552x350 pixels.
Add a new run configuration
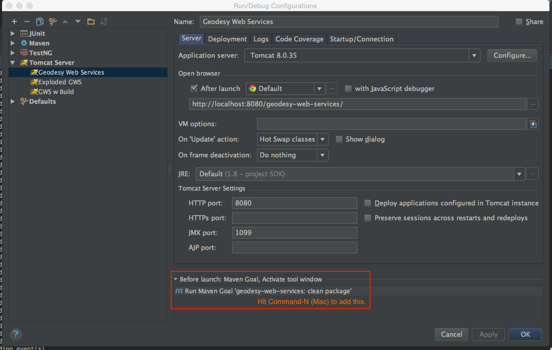[x=14, y=21]
